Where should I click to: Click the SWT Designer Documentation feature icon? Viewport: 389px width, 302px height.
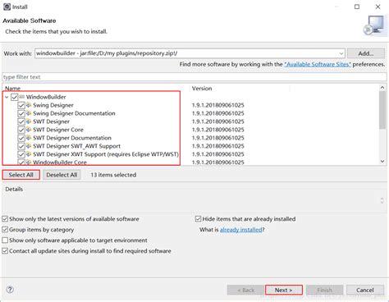(29, 138)
